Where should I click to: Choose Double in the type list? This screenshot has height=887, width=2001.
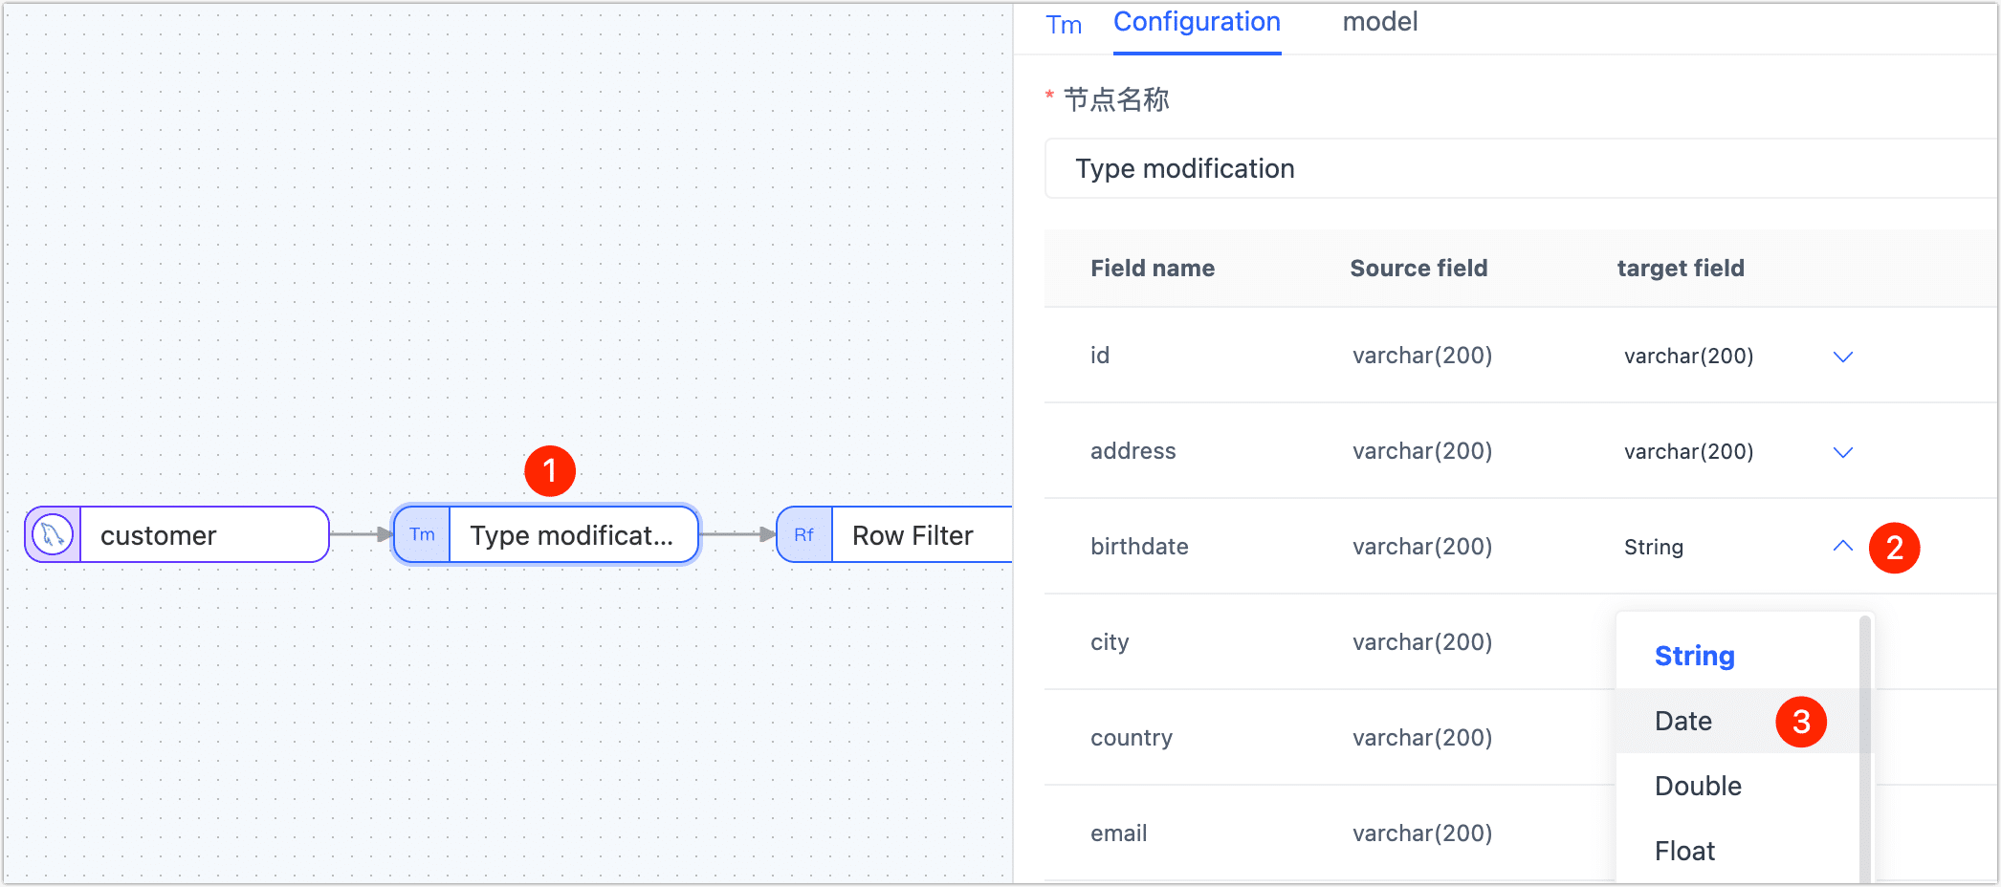coord(1697,786)
